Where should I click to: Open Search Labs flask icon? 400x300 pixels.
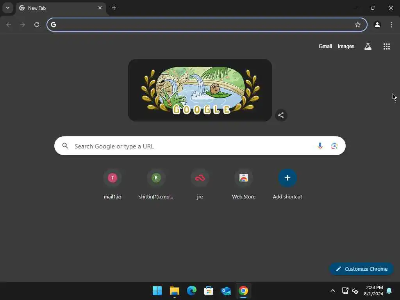tap(368, 46)
